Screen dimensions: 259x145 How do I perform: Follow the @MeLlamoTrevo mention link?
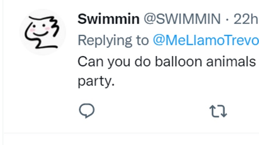(206, 40)
